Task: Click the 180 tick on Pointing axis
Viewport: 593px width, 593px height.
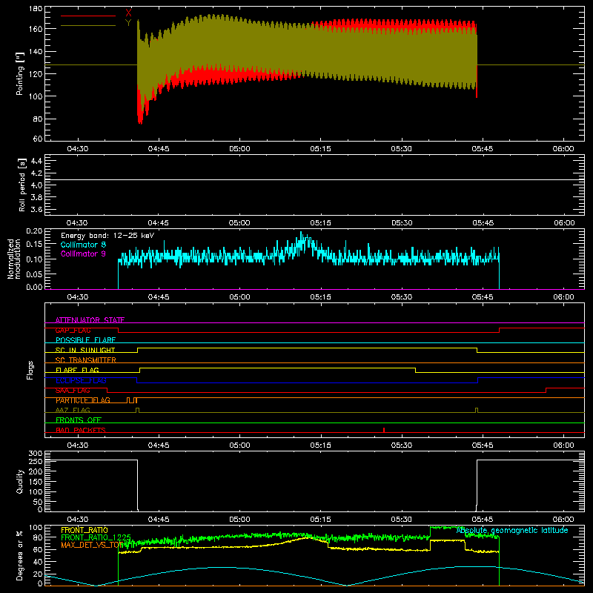Action: (x=35, y=9)
